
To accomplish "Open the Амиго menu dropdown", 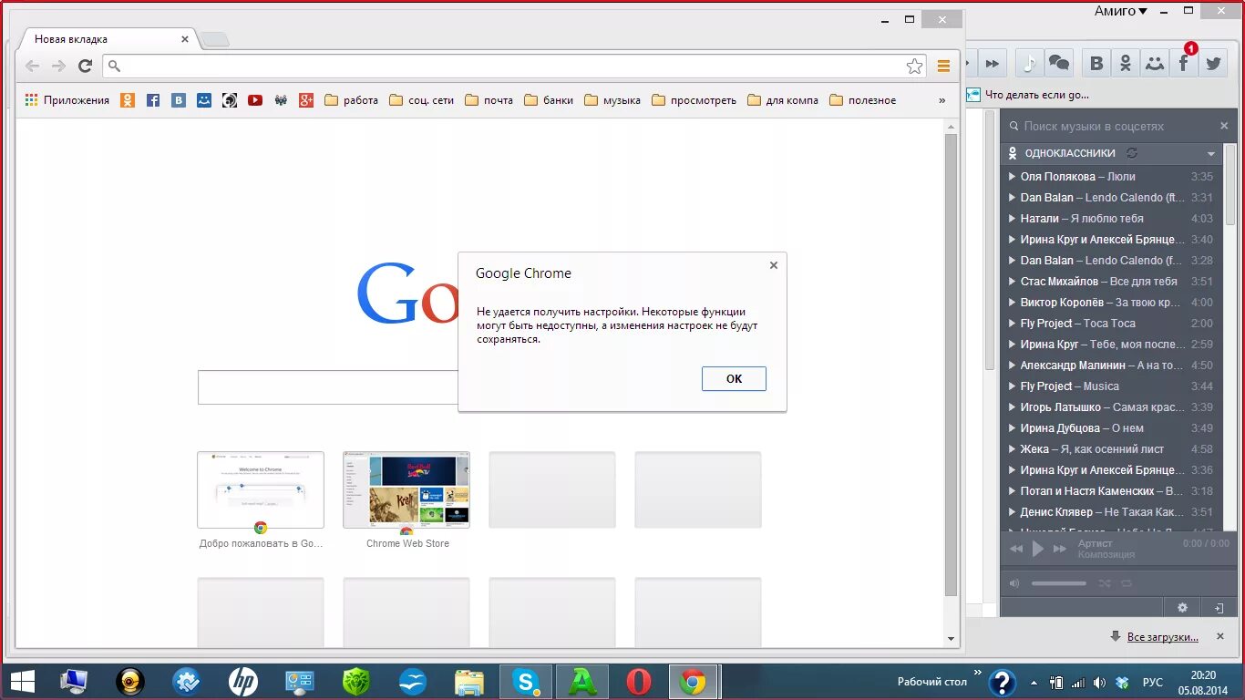I will (1121, 11).
